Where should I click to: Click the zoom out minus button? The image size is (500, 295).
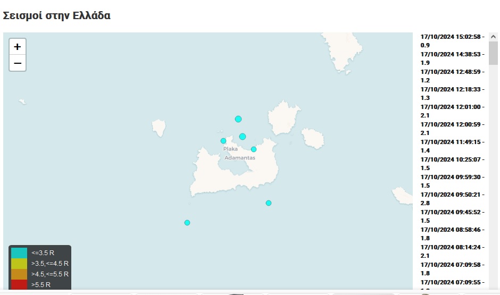pos(18,63)
